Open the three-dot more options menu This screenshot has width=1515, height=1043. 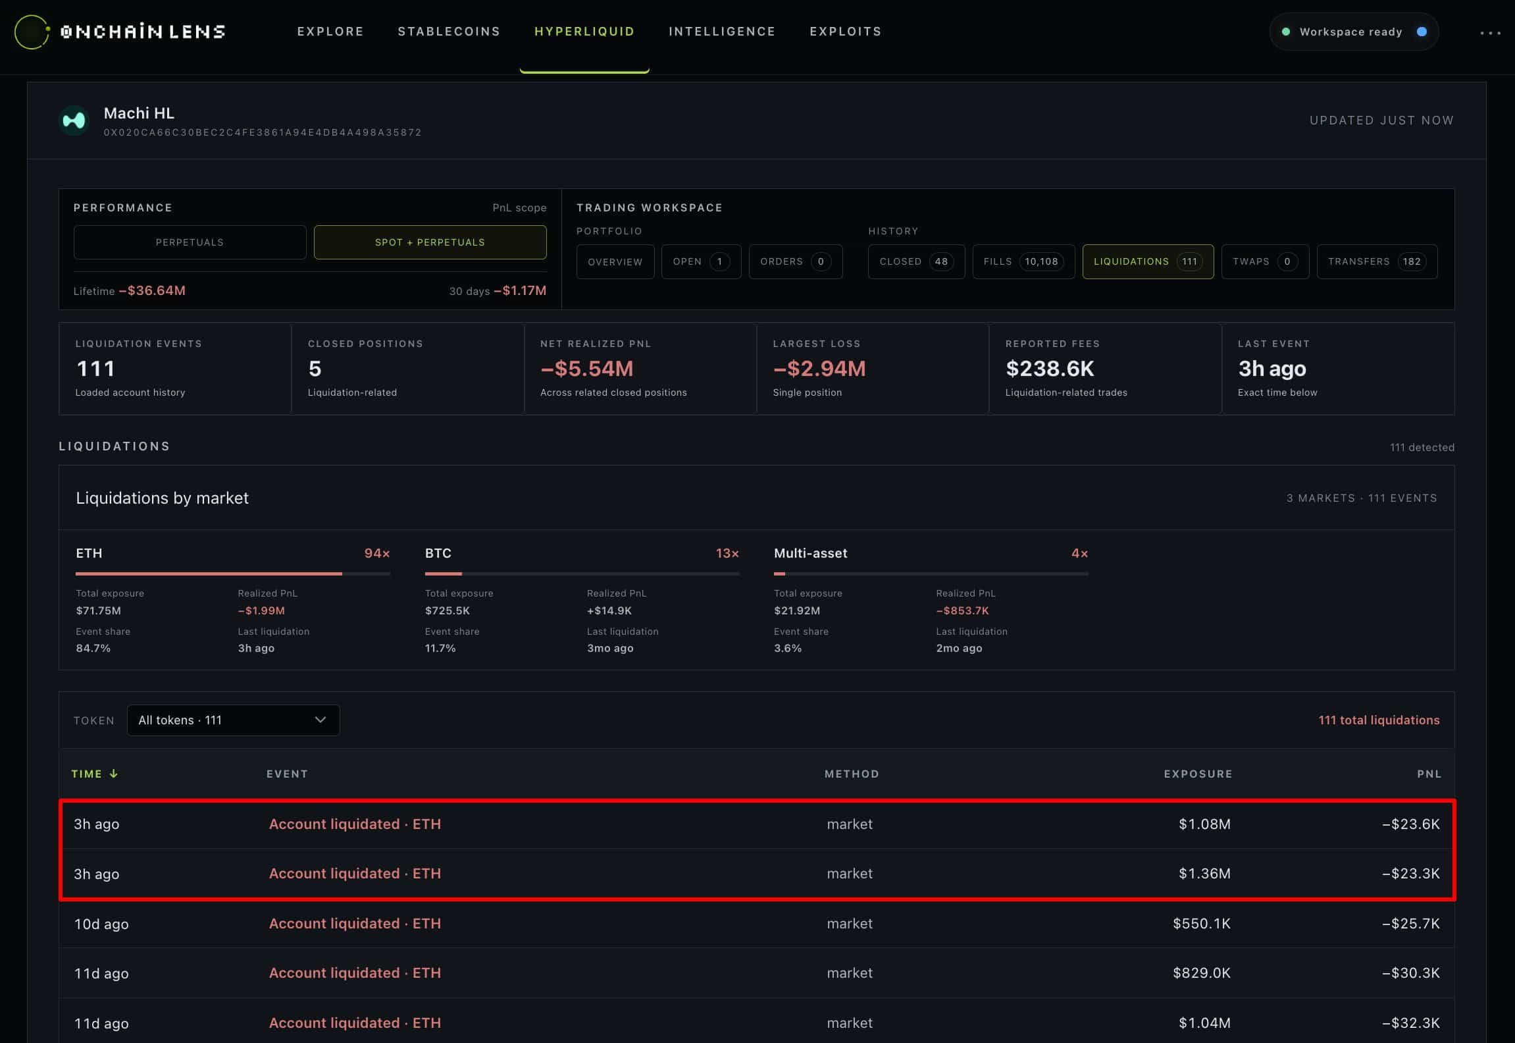click(1490, 32)
